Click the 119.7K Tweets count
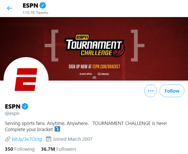Screen dimensions: 188x154 35,12
